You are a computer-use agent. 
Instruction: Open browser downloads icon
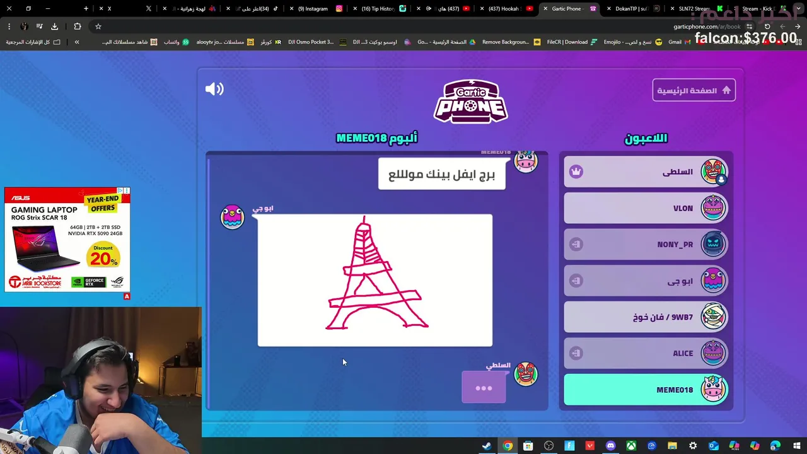point(54,26)
